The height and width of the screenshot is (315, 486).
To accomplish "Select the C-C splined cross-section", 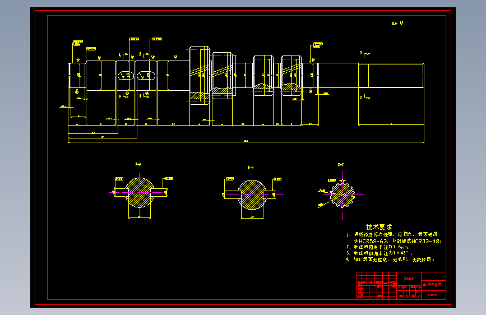I will (342, 195).
